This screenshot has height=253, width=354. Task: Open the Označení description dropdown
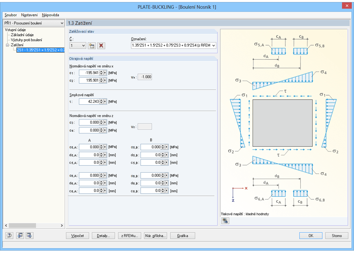point(213,46)
